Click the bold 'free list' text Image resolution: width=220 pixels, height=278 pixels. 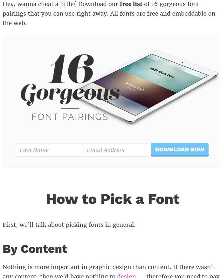tap(131, 4)
